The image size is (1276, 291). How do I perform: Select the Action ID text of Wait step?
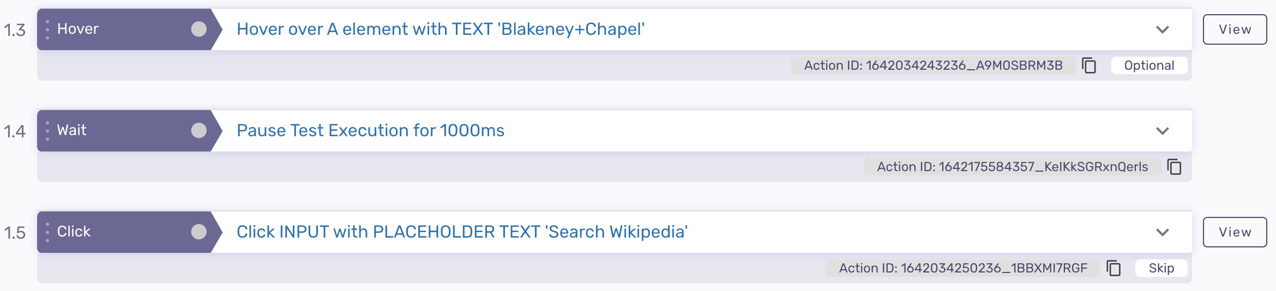point(1012,167)
